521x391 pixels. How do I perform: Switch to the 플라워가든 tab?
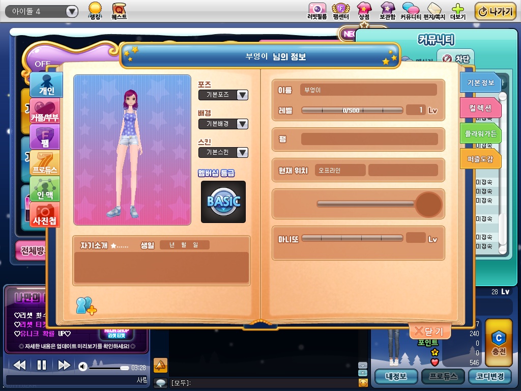(480, 133)
